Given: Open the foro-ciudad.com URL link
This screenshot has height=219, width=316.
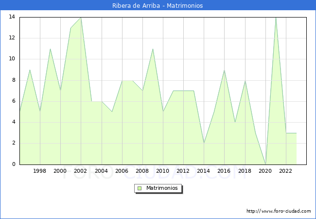Looking at the screenshot, I should [x=279, y=211].
